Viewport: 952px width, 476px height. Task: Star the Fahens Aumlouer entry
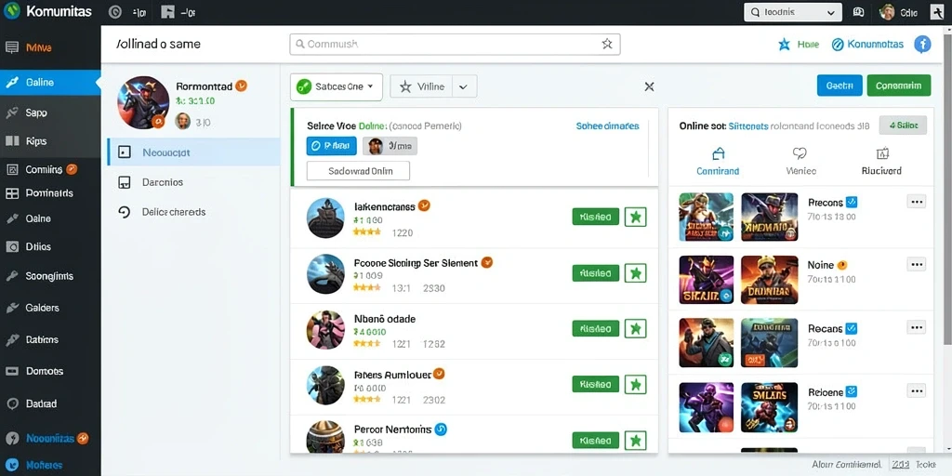[636, 384]
